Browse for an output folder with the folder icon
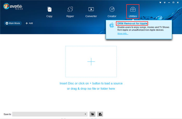This screenshot has height=119, width=182. 93,114
